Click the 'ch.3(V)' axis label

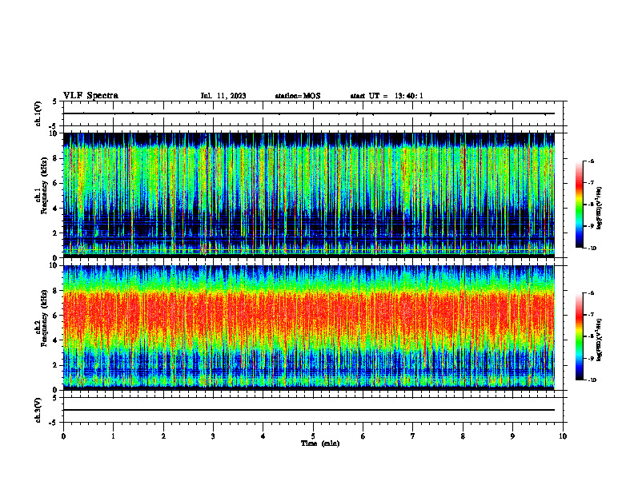tap(38, 410)
